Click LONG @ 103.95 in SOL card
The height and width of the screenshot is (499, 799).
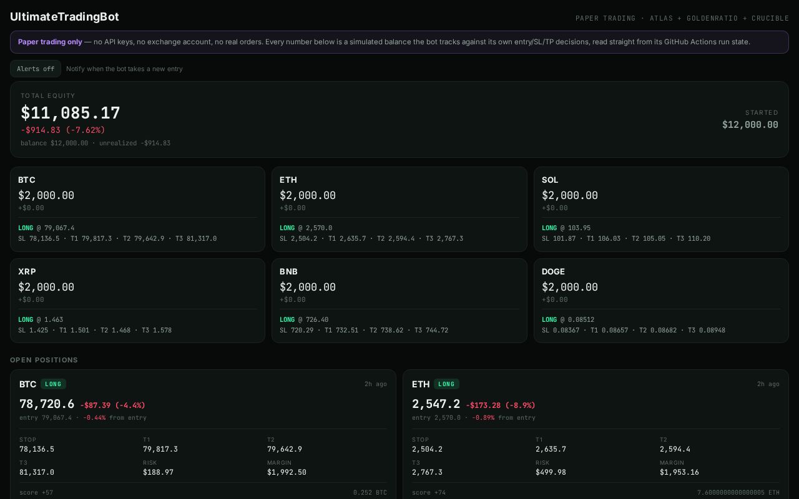pos(566,228)
